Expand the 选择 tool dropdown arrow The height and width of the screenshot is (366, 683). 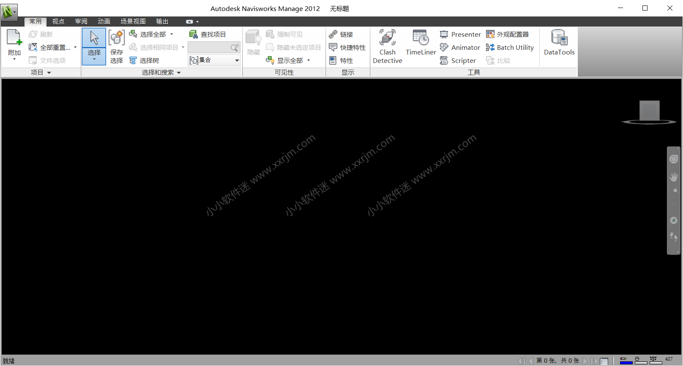click(x=94, y=60)
